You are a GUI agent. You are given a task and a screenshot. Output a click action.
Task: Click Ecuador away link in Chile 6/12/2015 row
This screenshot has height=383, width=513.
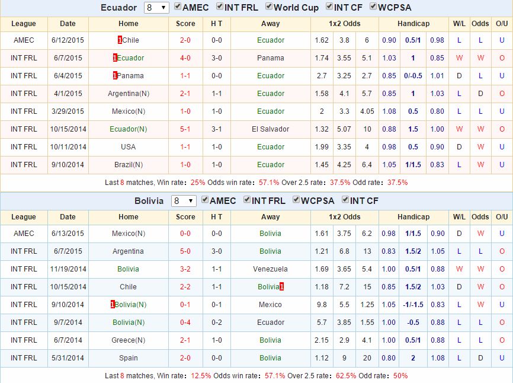click(271, 40)
